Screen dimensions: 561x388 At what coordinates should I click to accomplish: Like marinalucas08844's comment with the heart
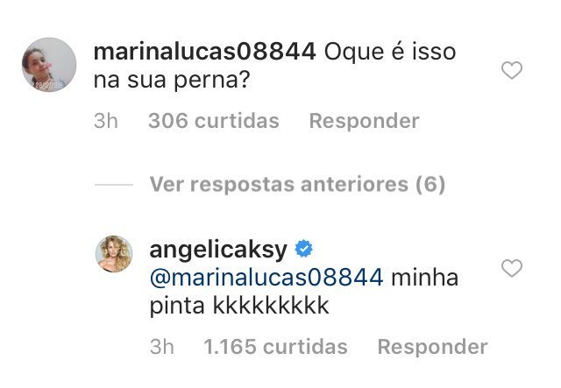[x=512, y=70]
